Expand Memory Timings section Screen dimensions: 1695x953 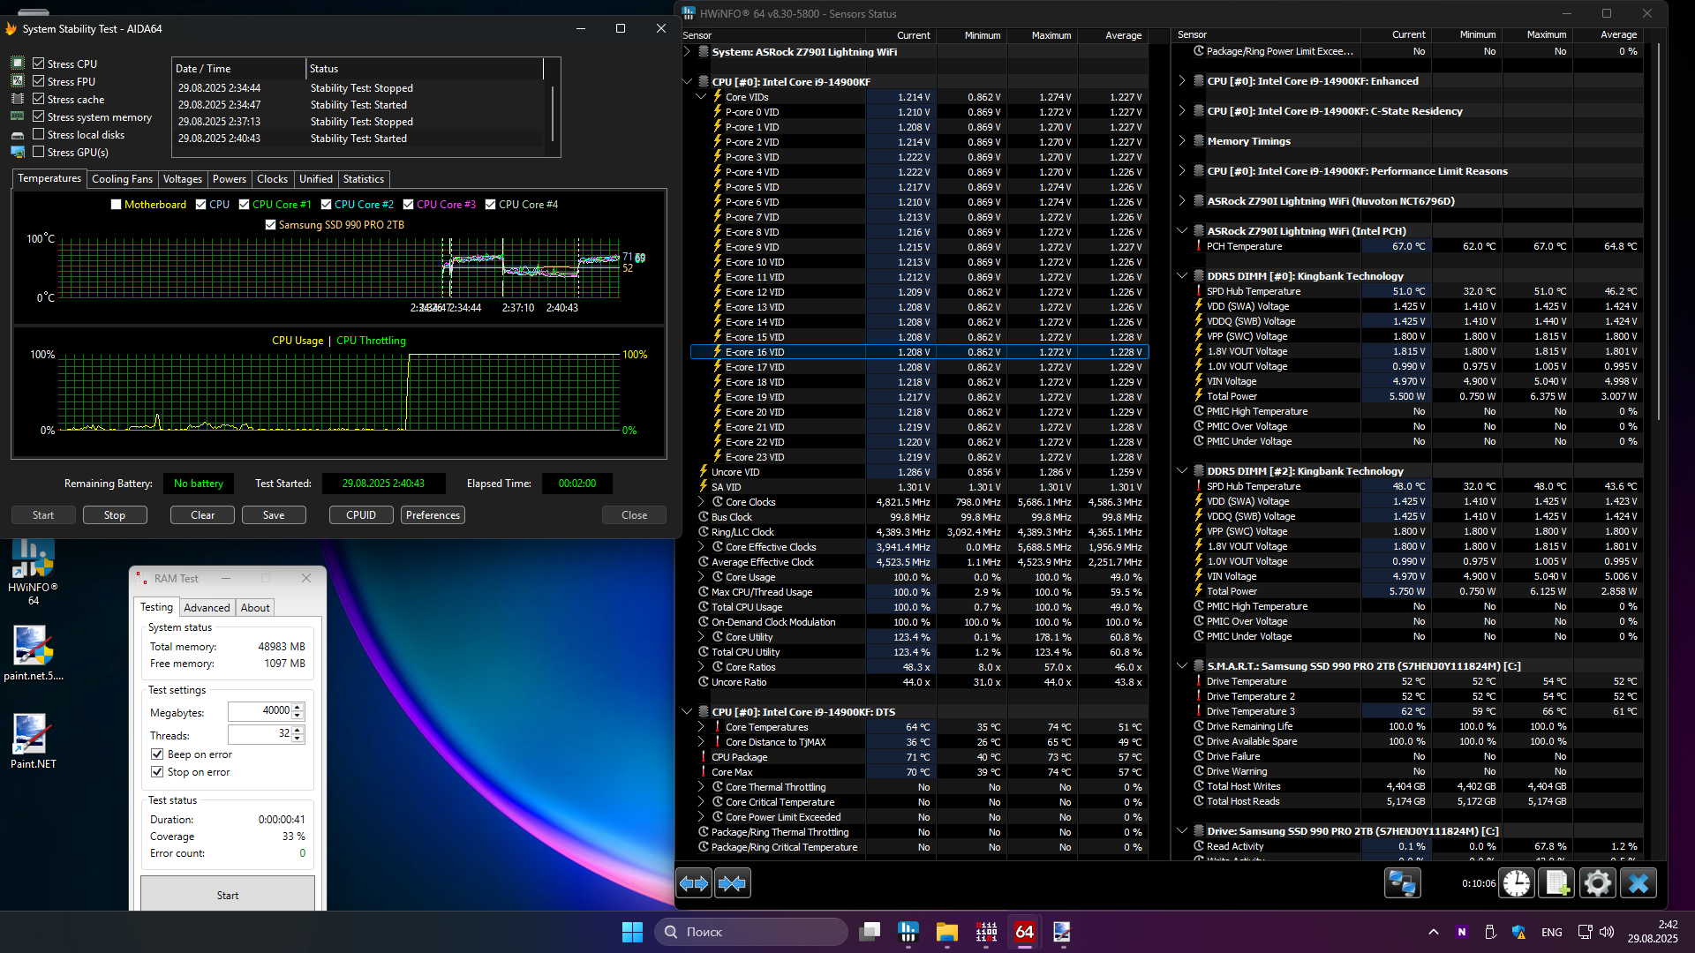coord(1182,141)
